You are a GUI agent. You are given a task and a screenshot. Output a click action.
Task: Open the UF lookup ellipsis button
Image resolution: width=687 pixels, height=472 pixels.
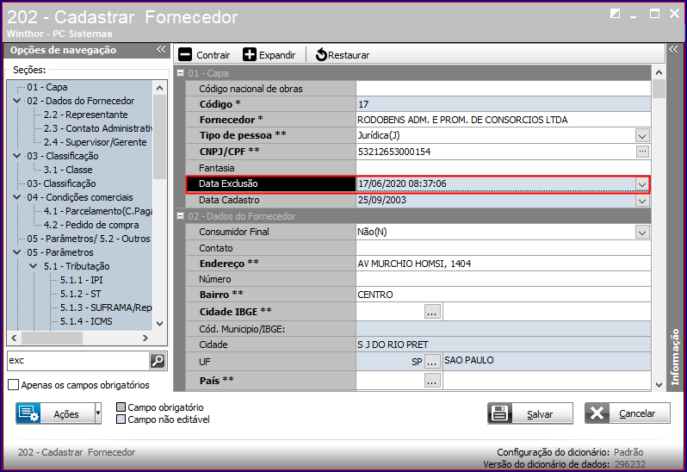(432, 362)
